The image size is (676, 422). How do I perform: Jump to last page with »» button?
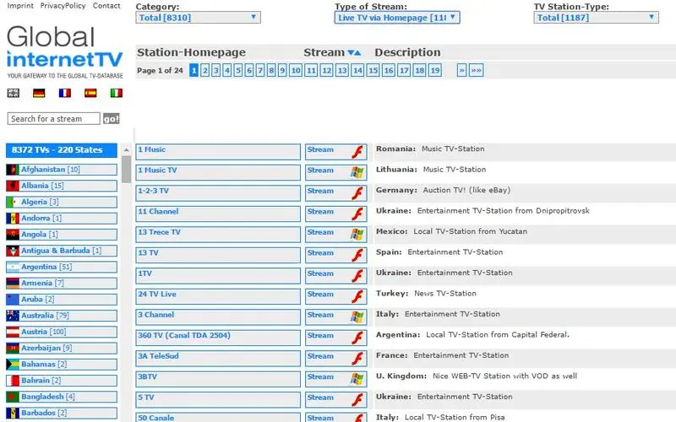[x=477, y=70]
